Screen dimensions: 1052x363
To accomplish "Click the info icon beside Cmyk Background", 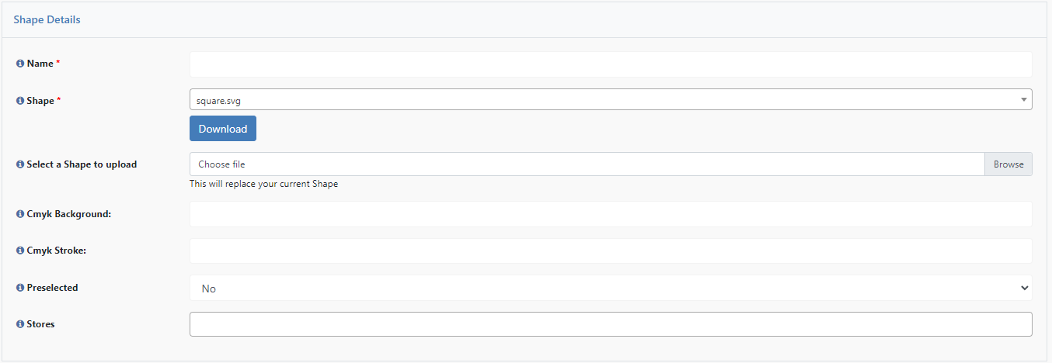I will pyautogui.click(x=20, y=214).
